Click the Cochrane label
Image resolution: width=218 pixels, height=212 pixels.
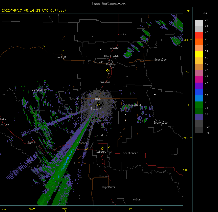(x=81, y=143)
